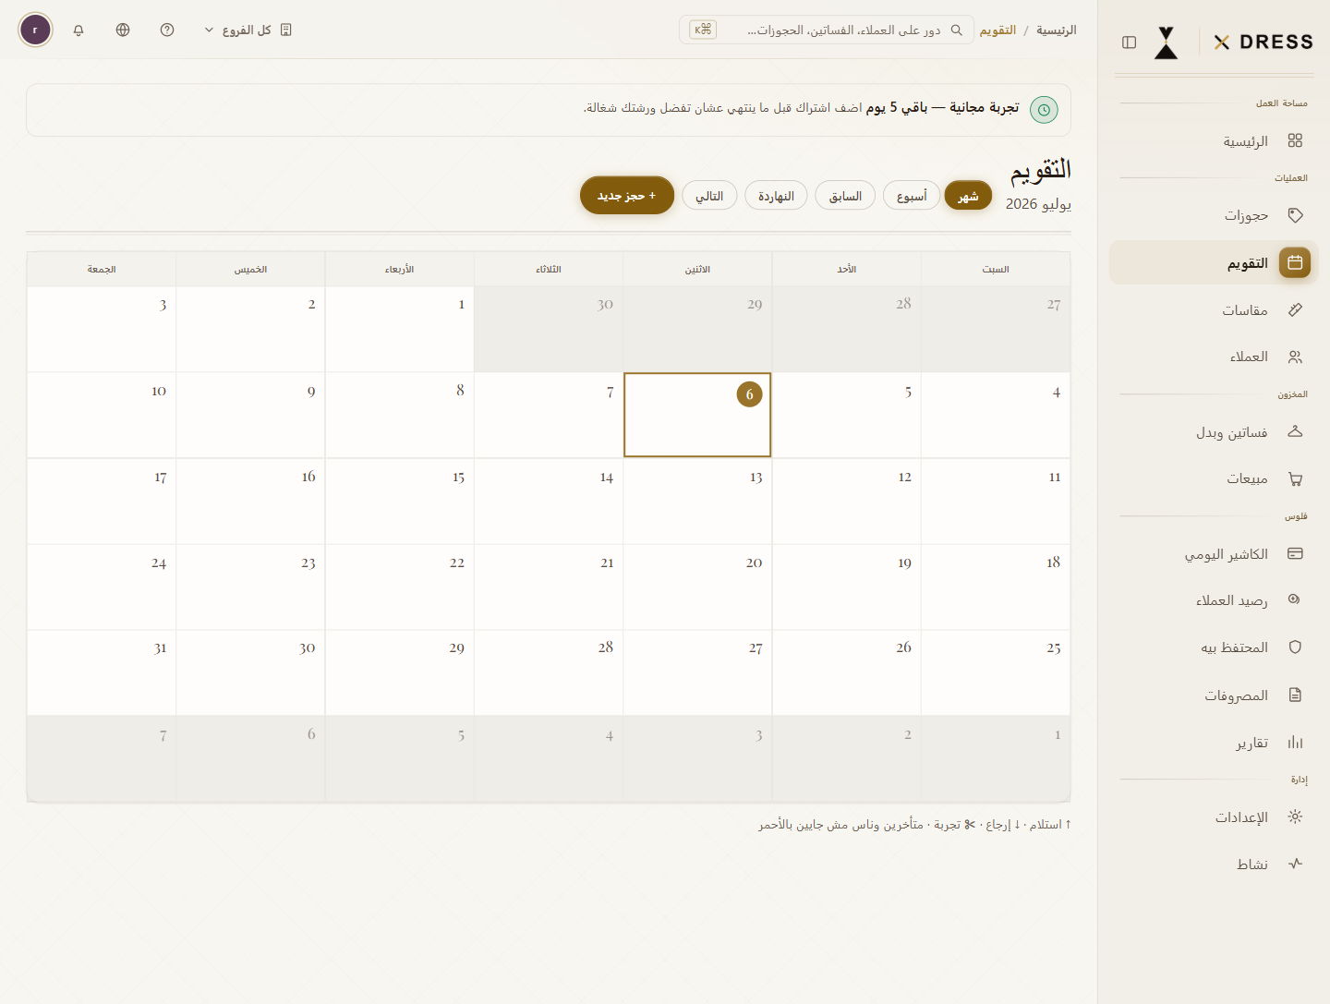Switch to شهر month view

[x=968, y=196]
